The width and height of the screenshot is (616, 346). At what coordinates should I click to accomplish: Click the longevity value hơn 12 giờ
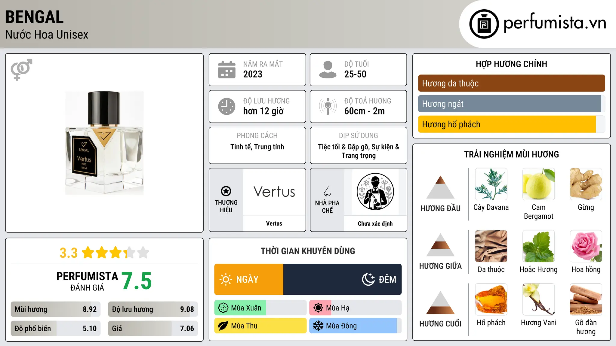click(x=263, y=111)
